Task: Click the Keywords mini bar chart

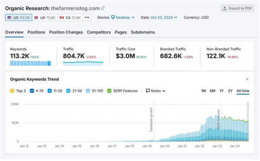Action: point(30,63)
